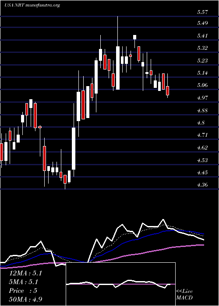Click the 5.06 price axis label

point(202,86)
